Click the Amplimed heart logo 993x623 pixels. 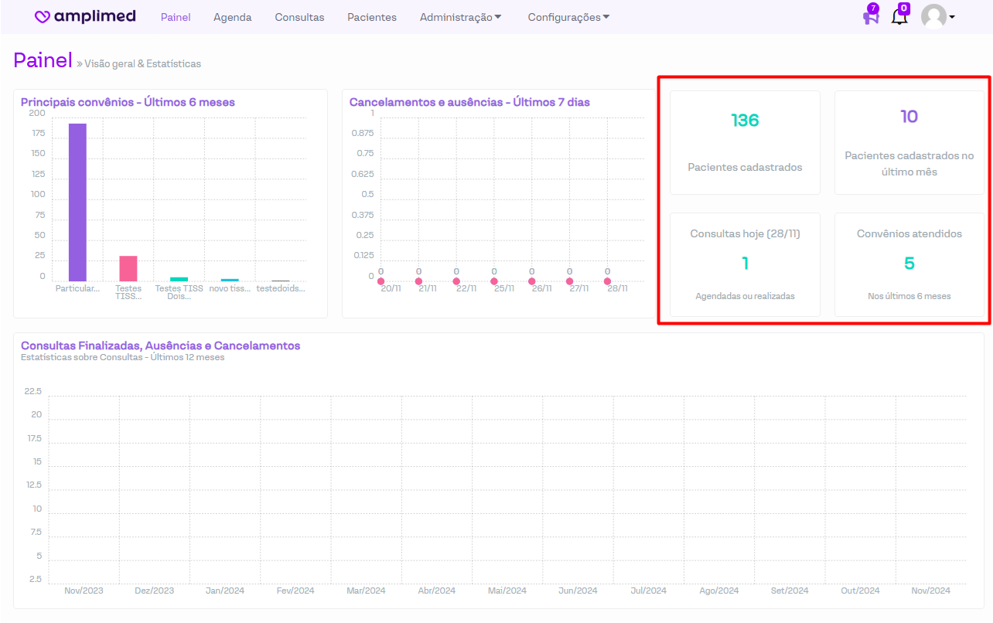[43, 17]
